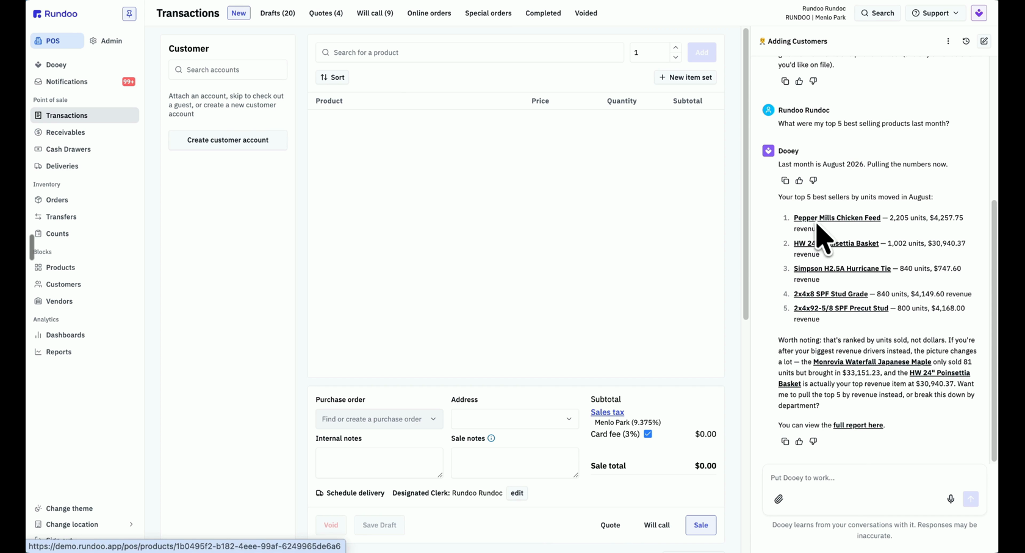Copy the August 2026 reply message
Image resolution: width=1025 pixels, height=553 pixels.
[x=785, y=180]
